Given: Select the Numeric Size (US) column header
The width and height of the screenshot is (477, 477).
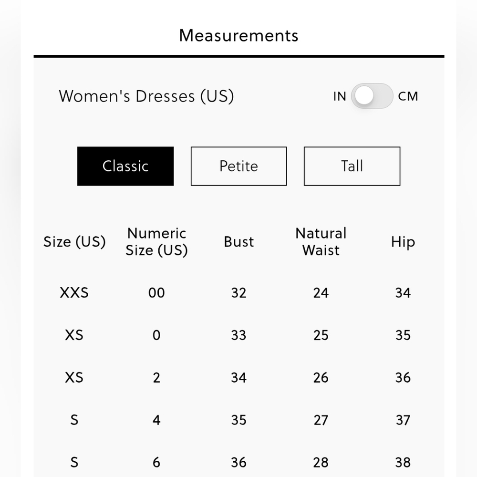Looking at the screenshot, I should (156, 242).
